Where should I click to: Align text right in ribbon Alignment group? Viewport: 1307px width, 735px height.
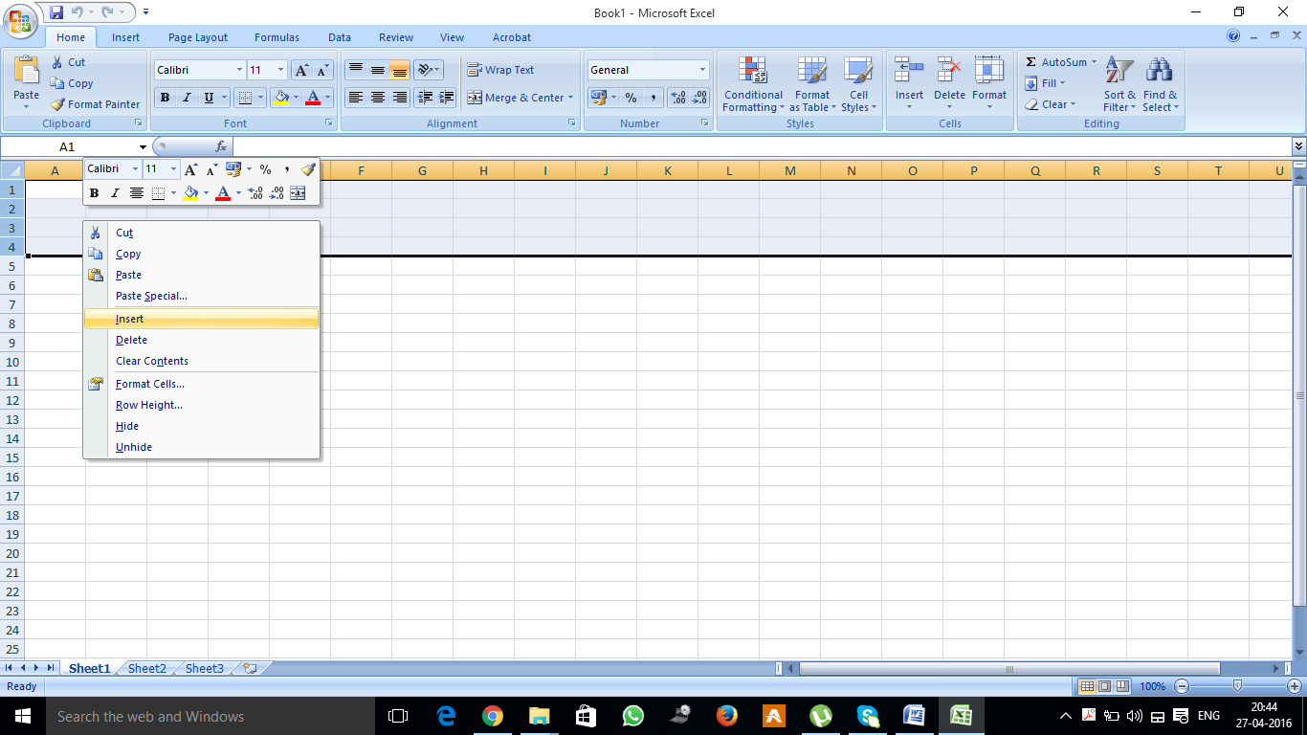400,98
